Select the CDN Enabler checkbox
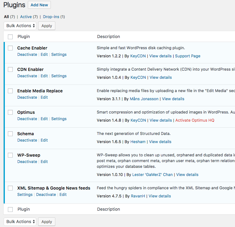 coord(10,69)
